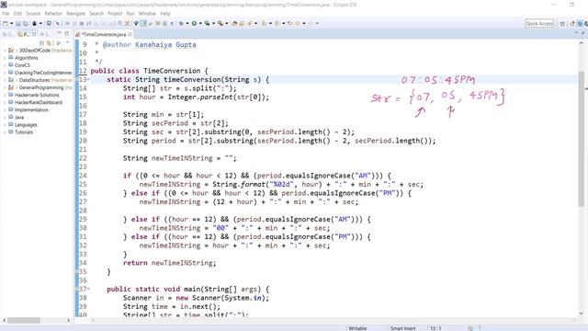Maximize the Package Explorer view
This screenshot has width=588, height=331.
(x=67, y=34)
